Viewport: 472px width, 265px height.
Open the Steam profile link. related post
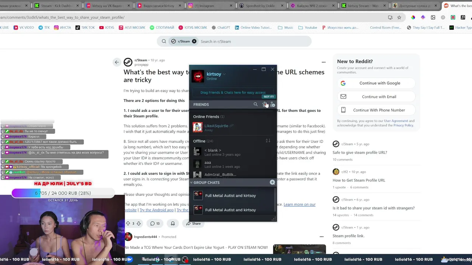pos(348,236)
